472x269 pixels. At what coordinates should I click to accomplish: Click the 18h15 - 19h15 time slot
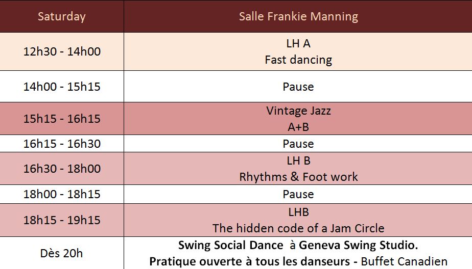pos(62,220)
